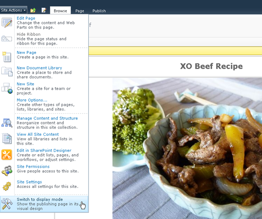
Task: Open View All Site Content
Action: tap(44, 139)
